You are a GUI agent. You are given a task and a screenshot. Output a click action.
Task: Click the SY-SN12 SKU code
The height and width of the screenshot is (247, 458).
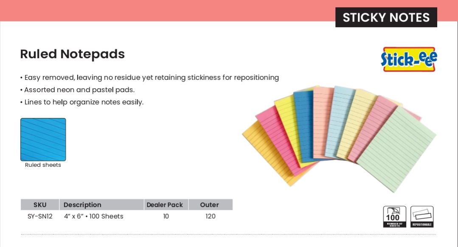coord(40,216)
